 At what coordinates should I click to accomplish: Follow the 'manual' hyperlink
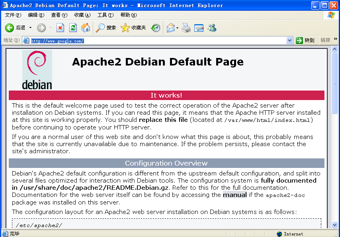click(235, 195)
